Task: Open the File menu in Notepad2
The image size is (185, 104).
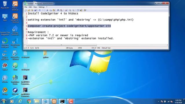Action: [x=26, y=7]
